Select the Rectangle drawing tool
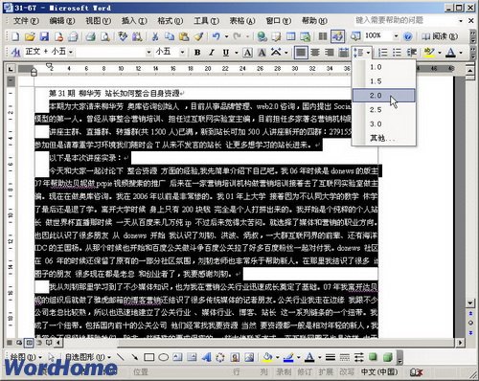Image resolution: width=479 pixels, height=381 pixels. tap(149, 357)
